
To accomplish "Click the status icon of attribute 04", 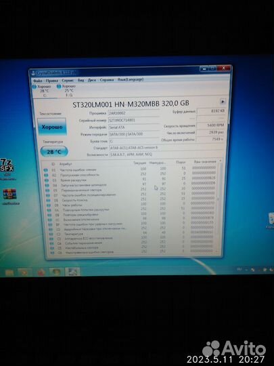I will tap(47, 186).
